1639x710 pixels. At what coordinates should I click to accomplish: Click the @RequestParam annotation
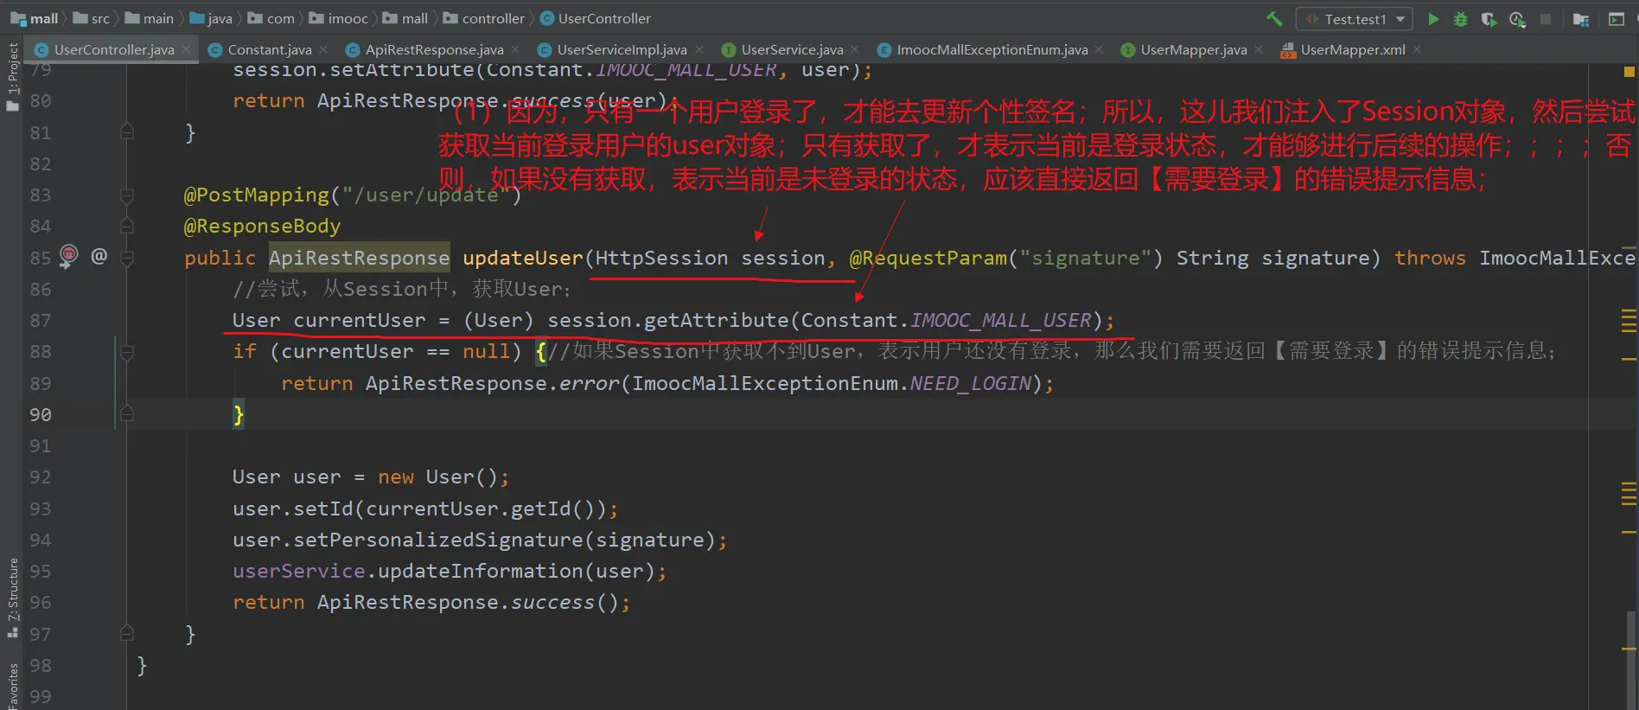click(928, 258)
